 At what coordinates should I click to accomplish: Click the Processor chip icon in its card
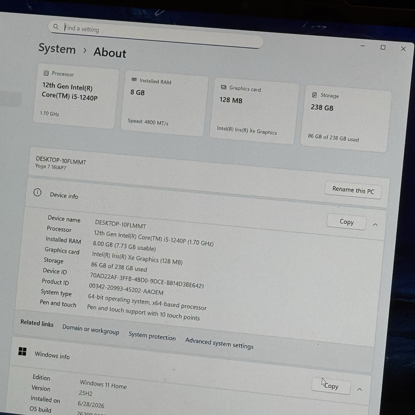46,73
